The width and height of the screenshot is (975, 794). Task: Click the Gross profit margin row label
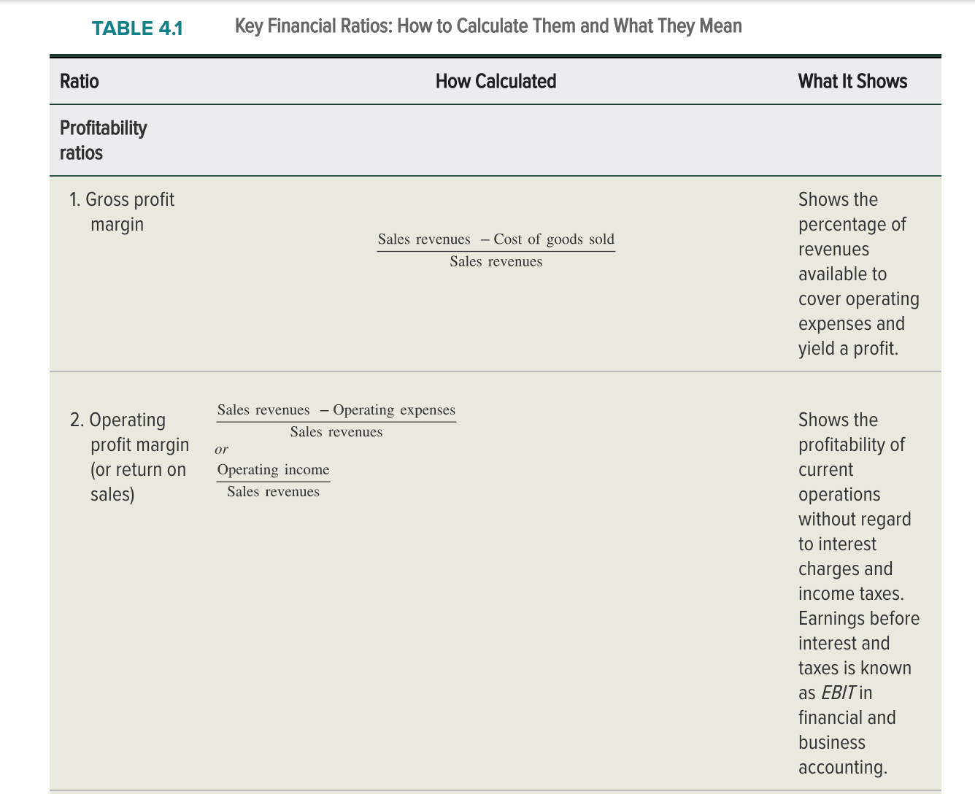point(122,212)
